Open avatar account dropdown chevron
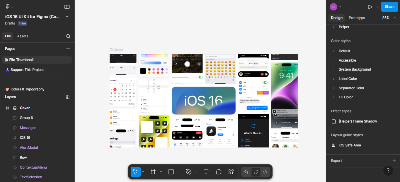 340,7
